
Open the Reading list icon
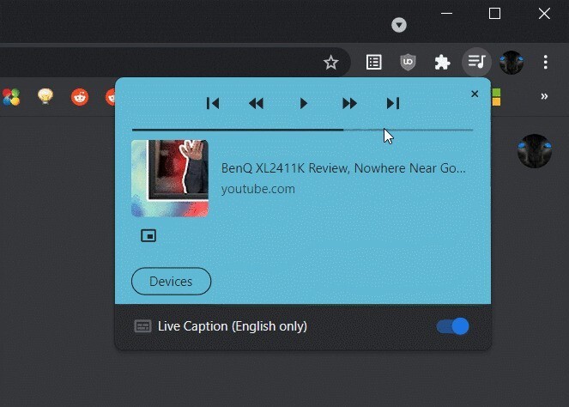pyautogui.click(x=374, y=62)
